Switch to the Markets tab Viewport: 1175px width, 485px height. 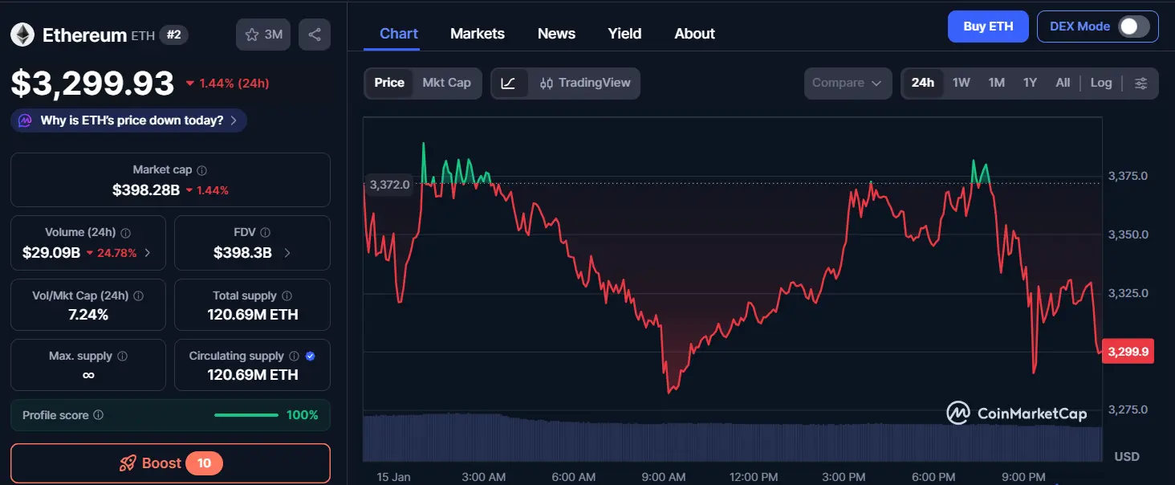(x=477, y=33)
